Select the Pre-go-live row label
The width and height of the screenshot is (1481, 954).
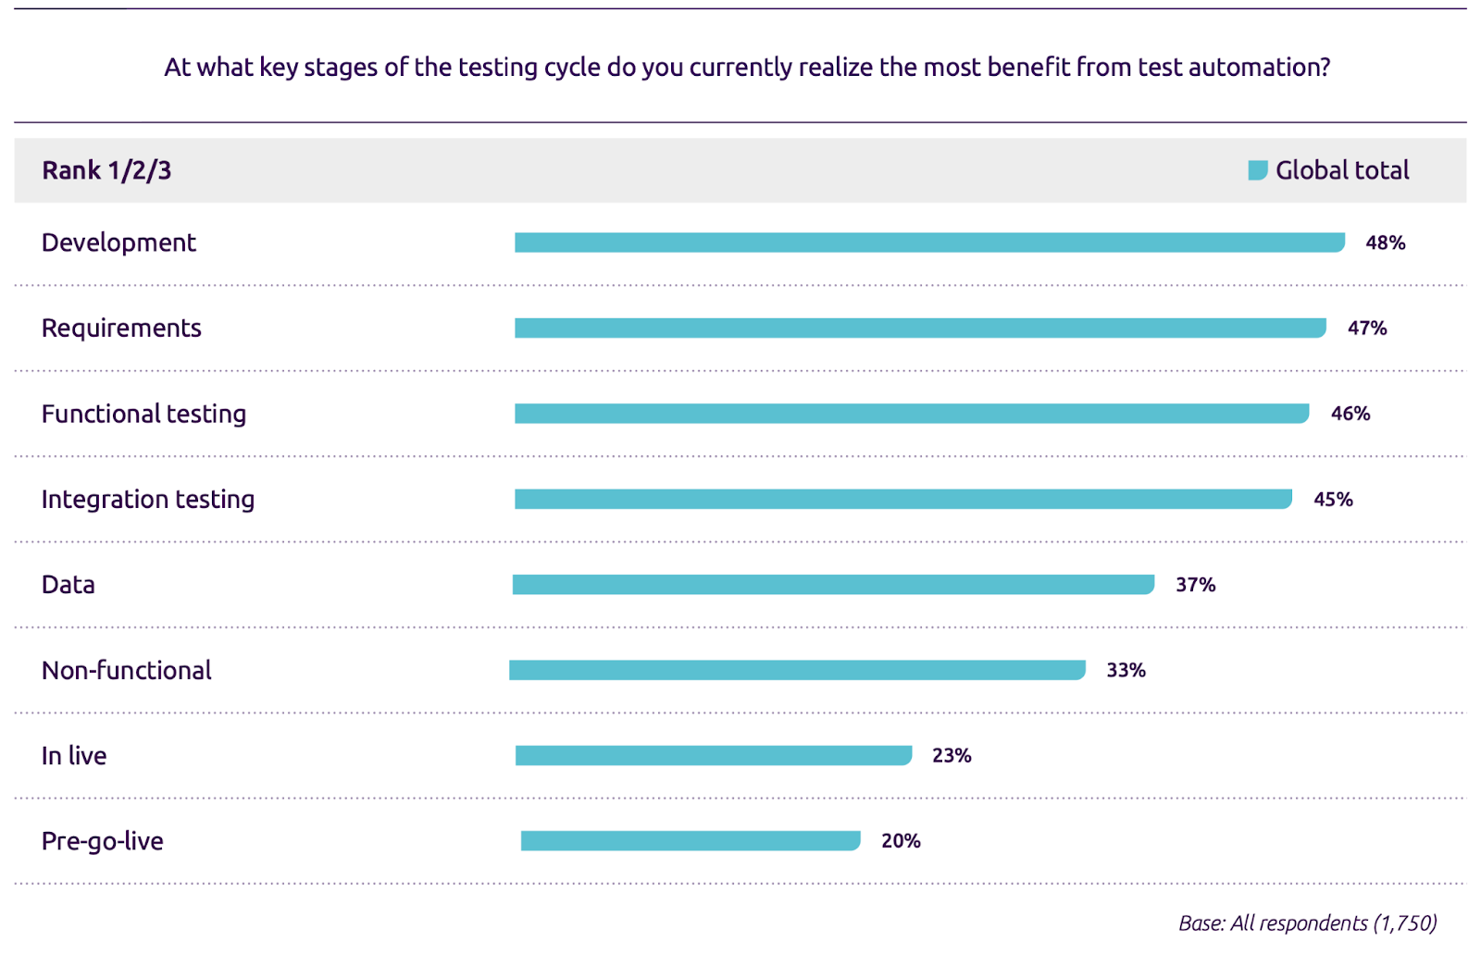coord(103,841)
